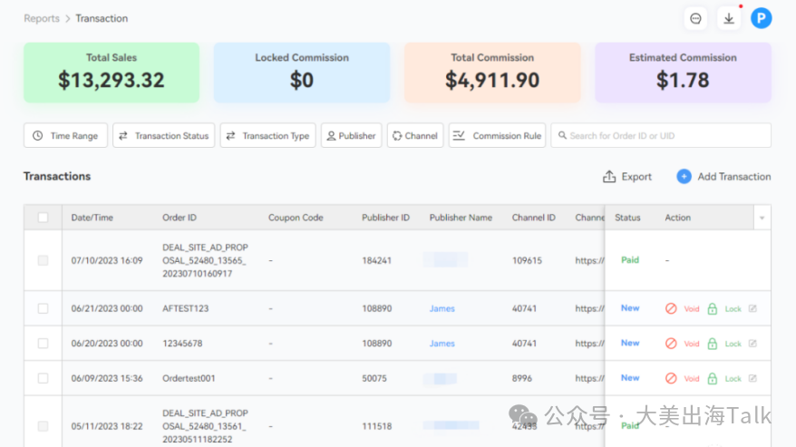Image resolution: width=796 pixels, height=447 pixels.
Task: Click the edit icon in 12345678 row
Action: click(752, 344)
